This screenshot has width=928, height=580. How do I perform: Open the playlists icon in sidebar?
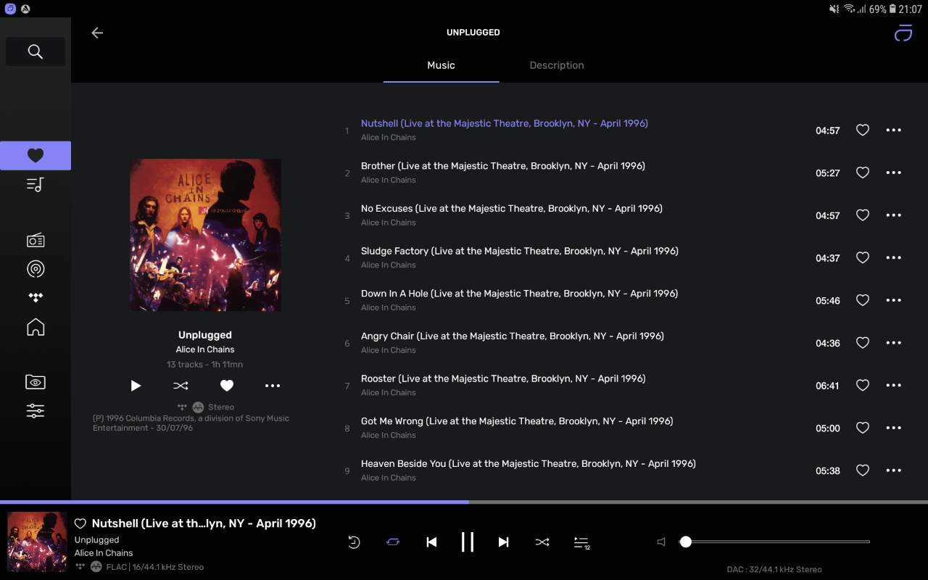click(x=35, y=185)
